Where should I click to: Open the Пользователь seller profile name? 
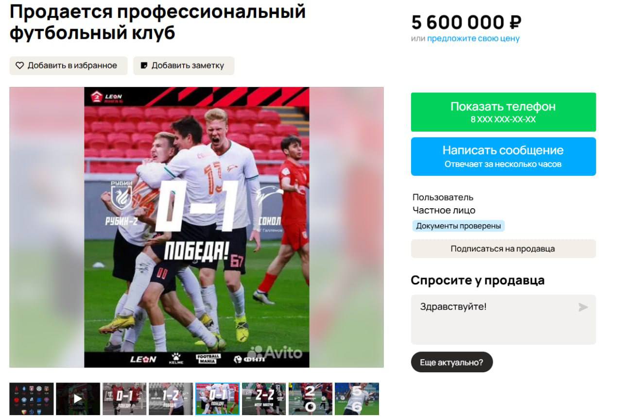[x=443, y=197]
